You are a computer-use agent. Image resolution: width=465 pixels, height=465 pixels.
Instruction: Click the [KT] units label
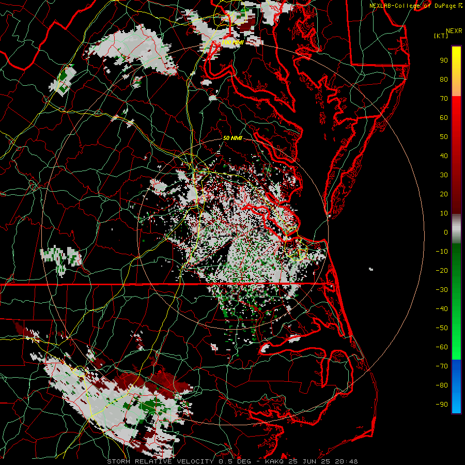[x=441, y=36]
